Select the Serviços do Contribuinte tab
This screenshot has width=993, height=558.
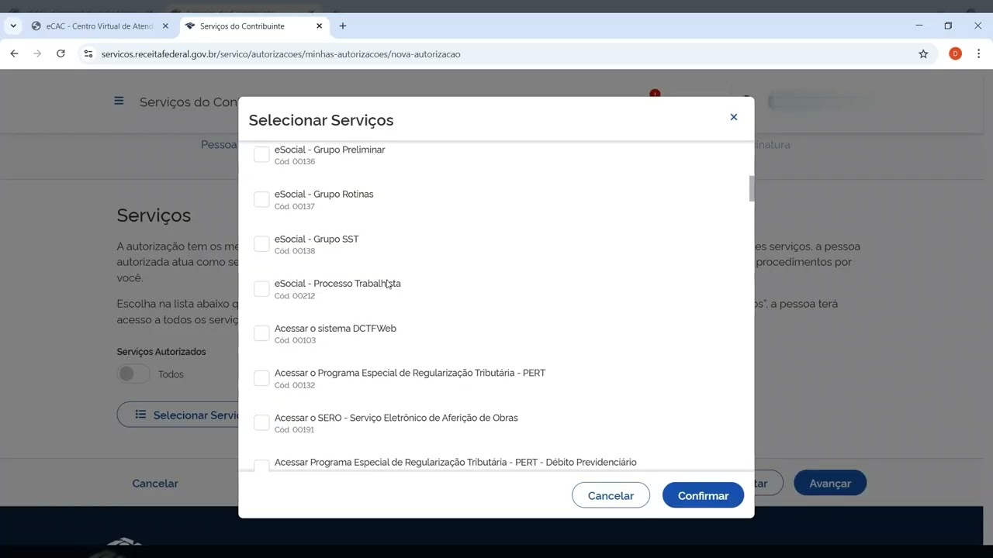pyautogui.click(x=254, y=26)
